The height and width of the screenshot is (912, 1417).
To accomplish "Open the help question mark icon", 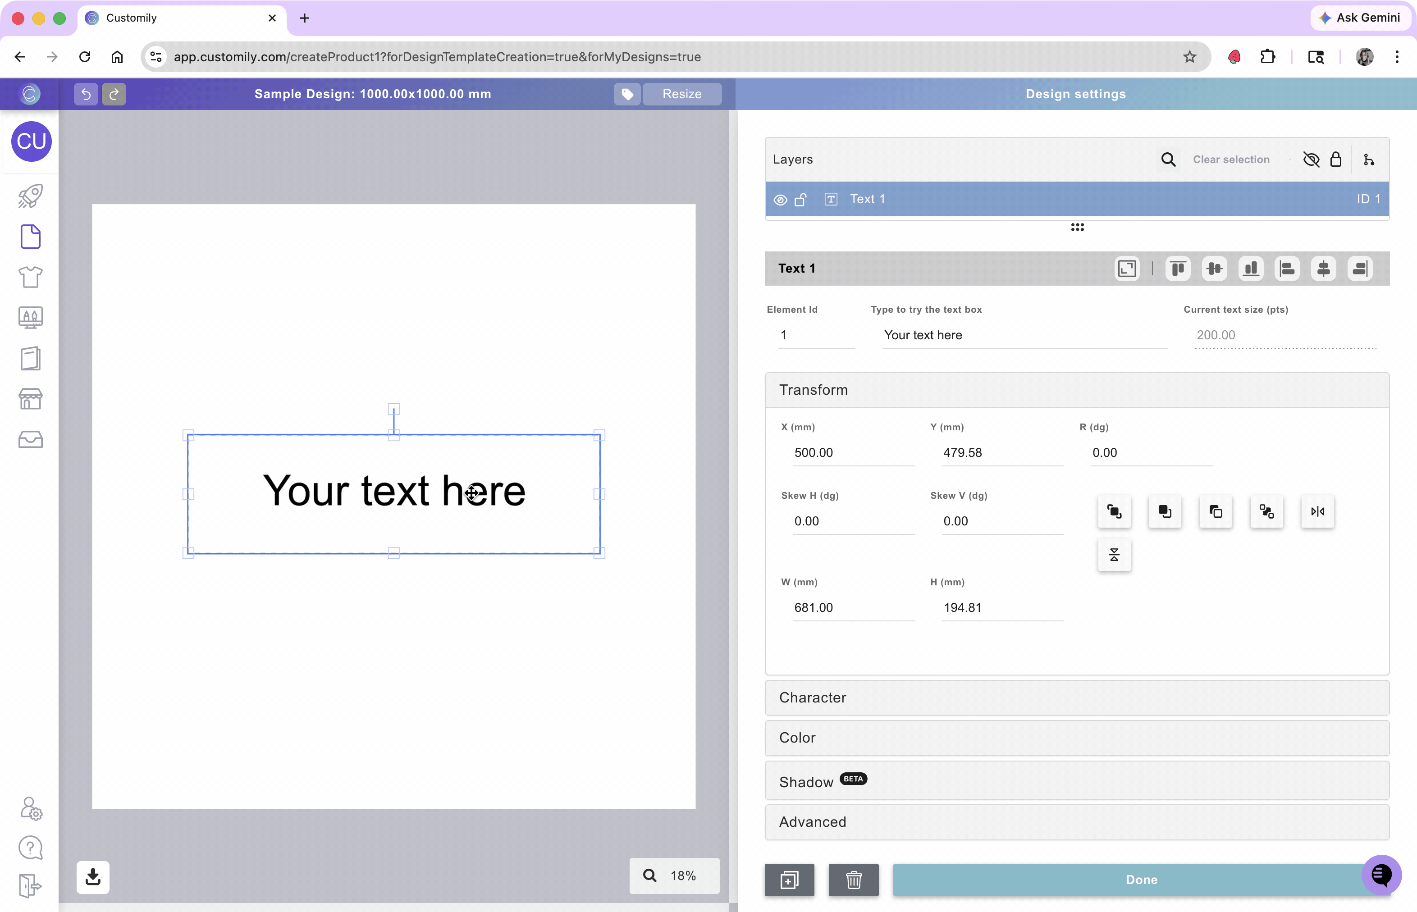I will tap(30, 848).
